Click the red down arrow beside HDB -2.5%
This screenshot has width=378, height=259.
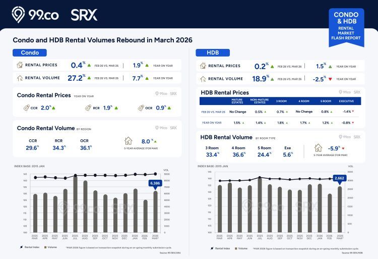330,79
